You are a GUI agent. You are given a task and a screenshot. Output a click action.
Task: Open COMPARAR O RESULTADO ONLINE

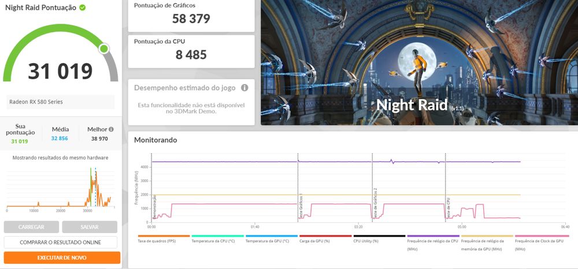[x=61, y=242]
